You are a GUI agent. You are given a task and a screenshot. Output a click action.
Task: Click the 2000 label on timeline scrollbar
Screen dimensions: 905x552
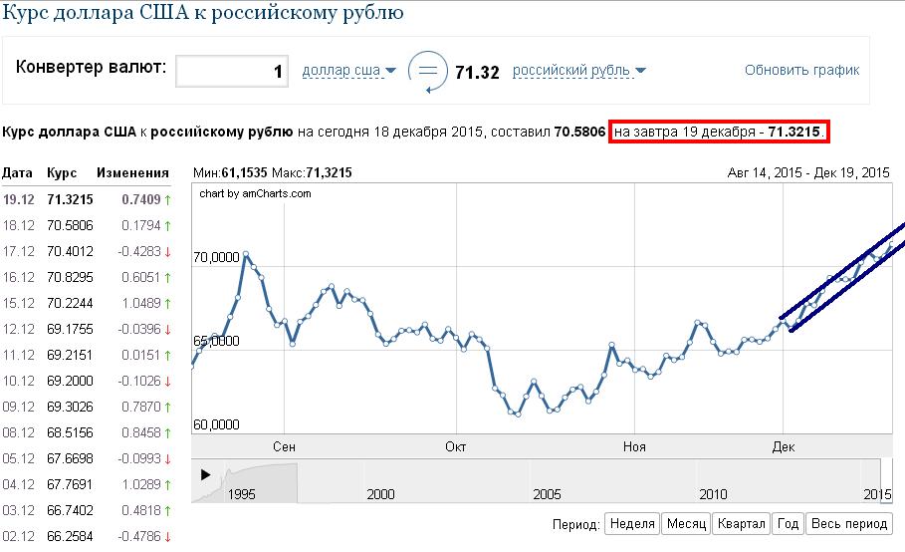380,494
